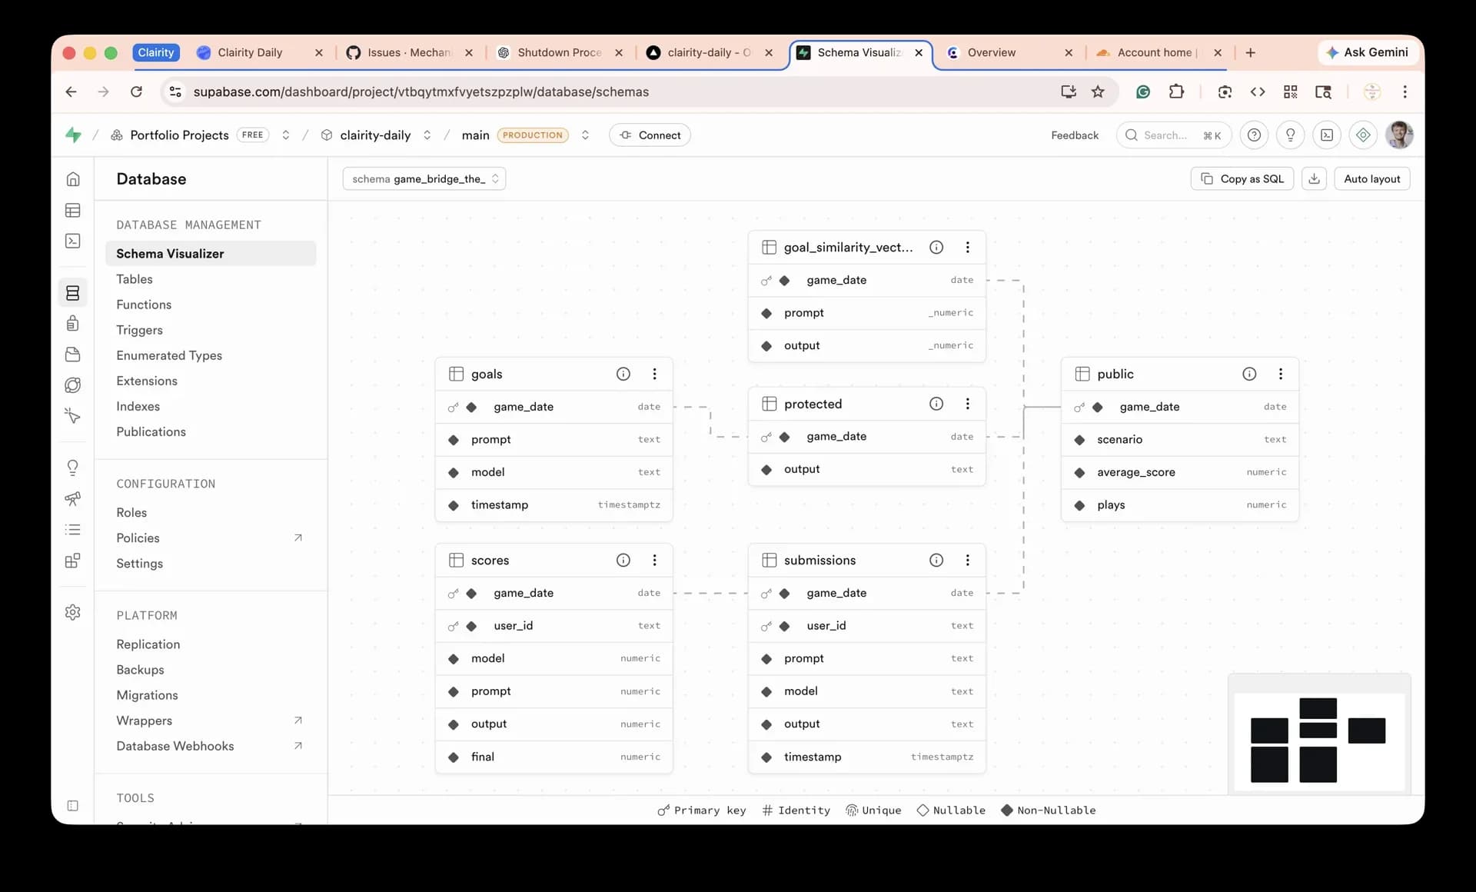Open the Realtime cursor sidebar icon
Viewport: 1476px width, 892px height.
73,416
